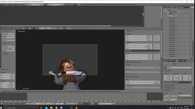This screenshot has width=195, height=109.
Task: Toggle renderability for the Camera object
Action: tap(191, 16)
